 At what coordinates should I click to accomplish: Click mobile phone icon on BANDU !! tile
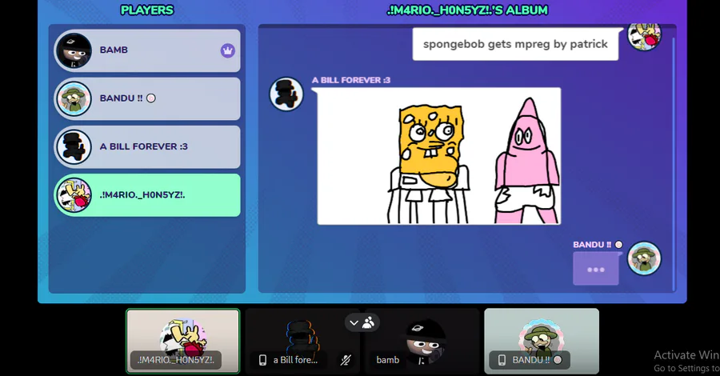click(502, 360)
